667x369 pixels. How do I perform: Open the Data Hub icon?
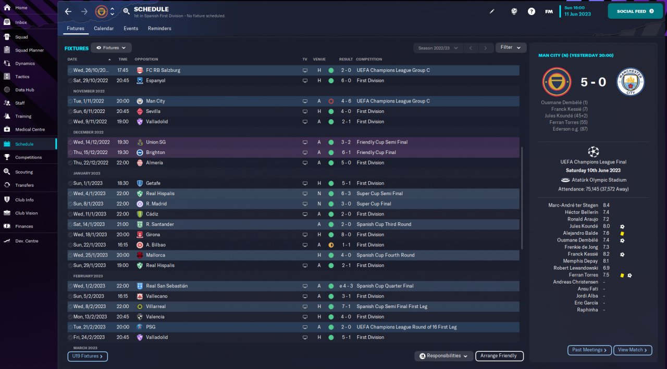(x=7, y=90)
